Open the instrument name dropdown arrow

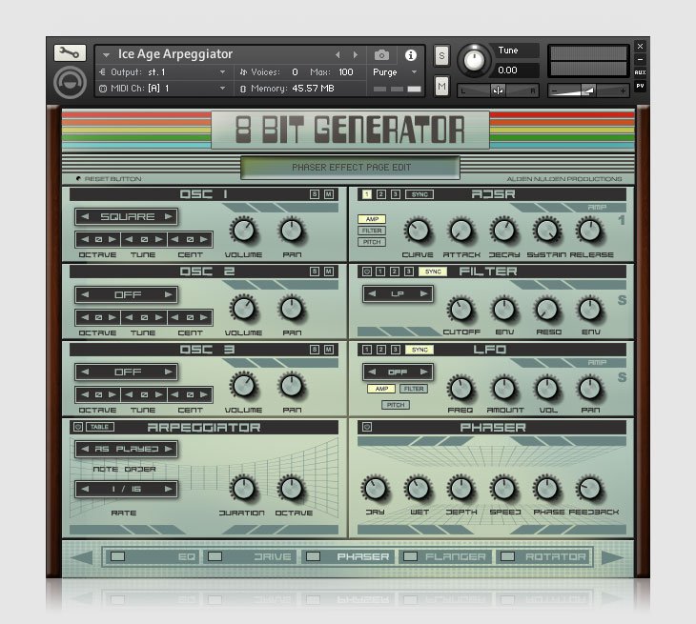coord(106,55)
